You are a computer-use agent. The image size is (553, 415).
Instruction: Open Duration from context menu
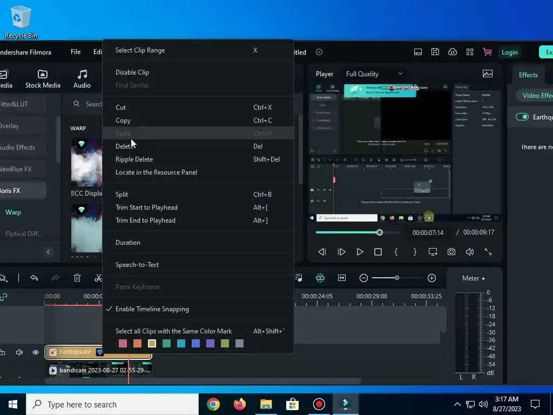point(198,243)
